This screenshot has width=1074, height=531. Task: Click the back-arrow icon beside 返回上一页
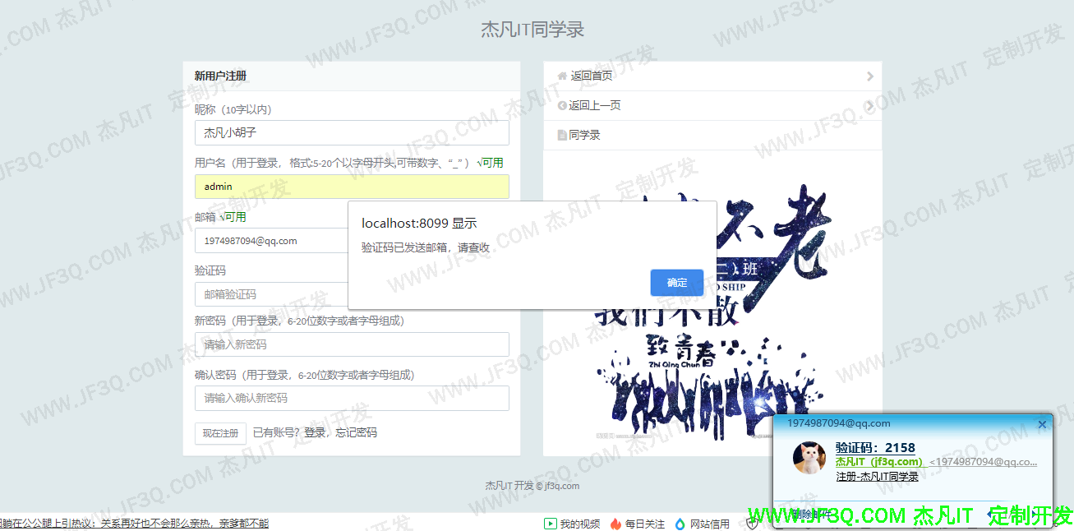[x=562, y=105]
